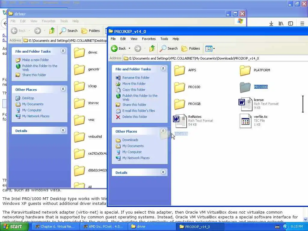Open Help menu in PRO2KXP window

point(176,39)
